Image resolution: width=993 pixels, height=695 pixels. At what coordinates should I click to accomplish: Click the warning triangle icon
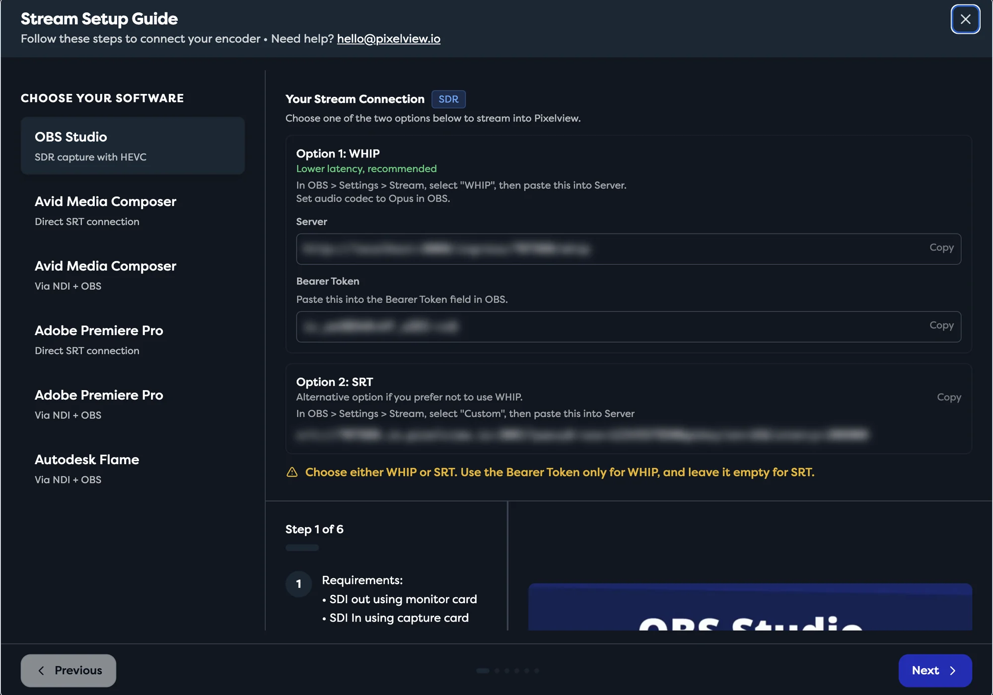click(292, 472)
